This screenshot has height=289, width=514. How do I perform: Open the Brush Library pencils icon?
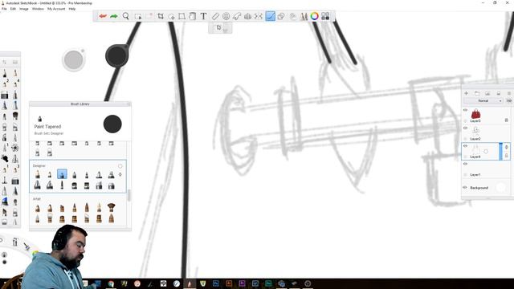pyautogui.click(x=304, y=16)
